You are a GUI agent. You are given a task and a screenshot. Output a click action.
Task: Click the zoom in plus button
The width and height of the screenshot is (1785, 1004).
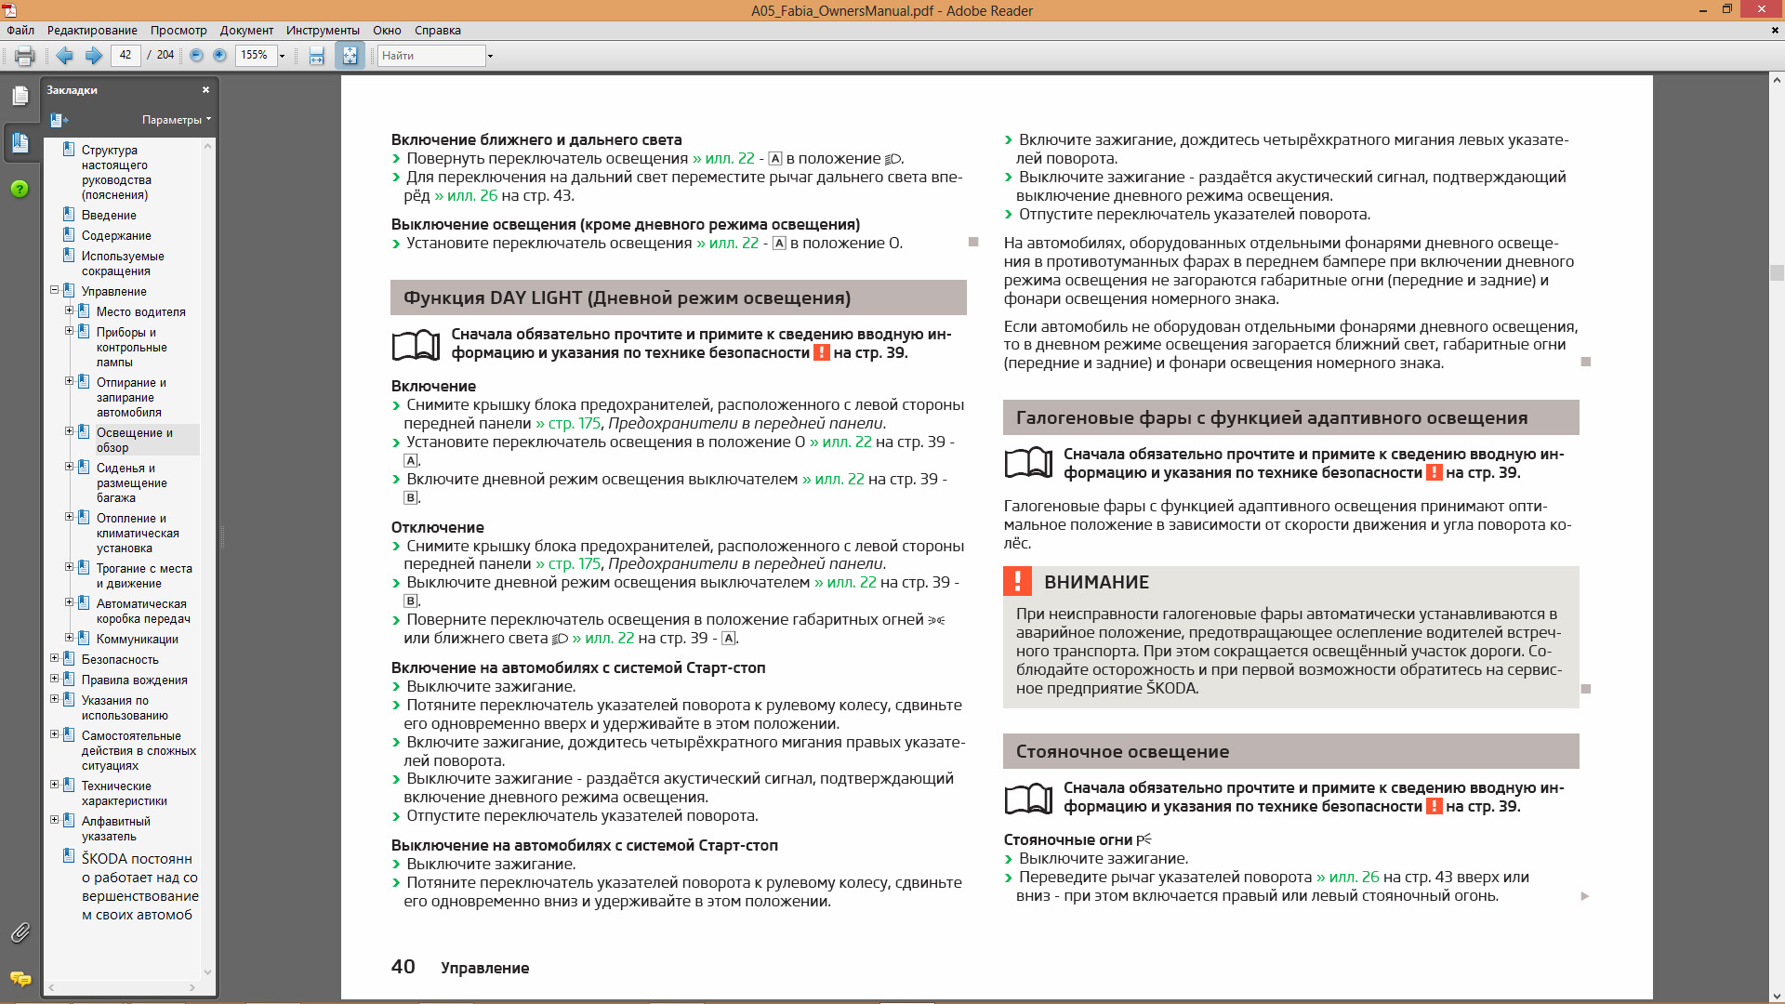(219, 56)
